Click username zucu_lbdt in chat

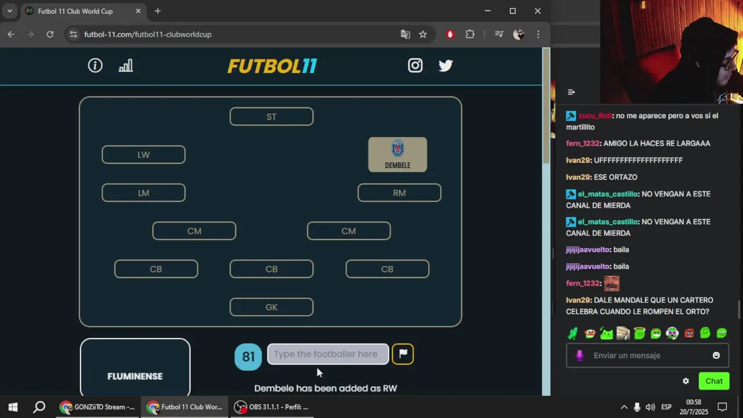pos(595,116)
